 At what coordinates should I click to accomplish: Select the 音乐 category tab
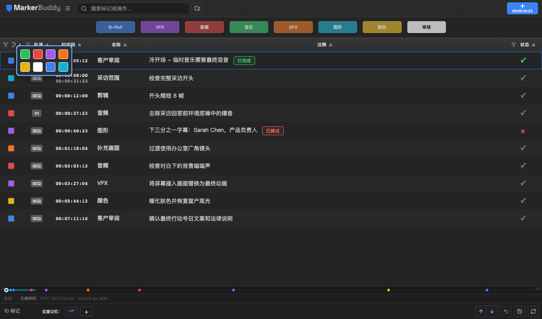pos(249,27)
